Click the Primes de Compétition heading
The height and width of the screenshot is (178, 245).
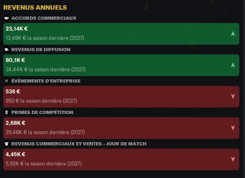(42, 112)
